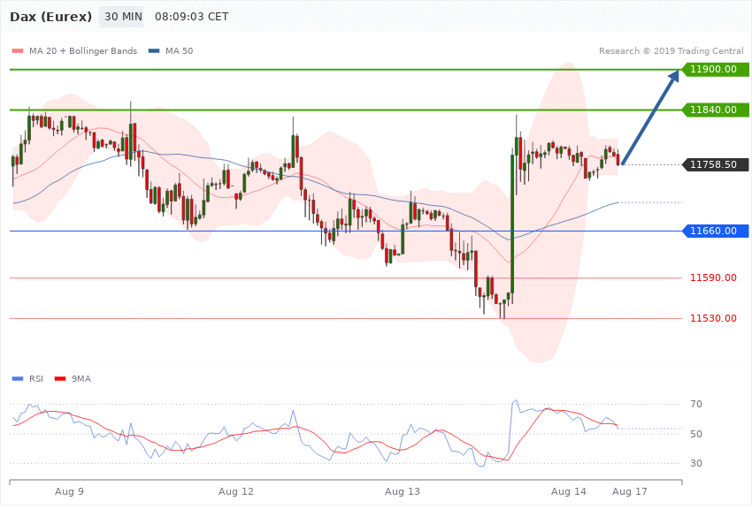
Task: Click the RSI 50 level label
Action: (x=696, y=434)
